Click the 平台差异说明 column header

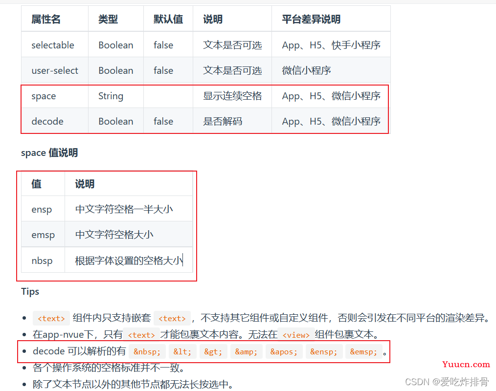coord(311,19)
